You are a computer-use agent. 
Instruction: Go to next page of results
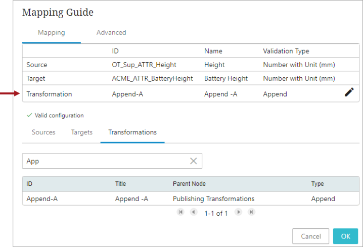(x=238, y=212)
